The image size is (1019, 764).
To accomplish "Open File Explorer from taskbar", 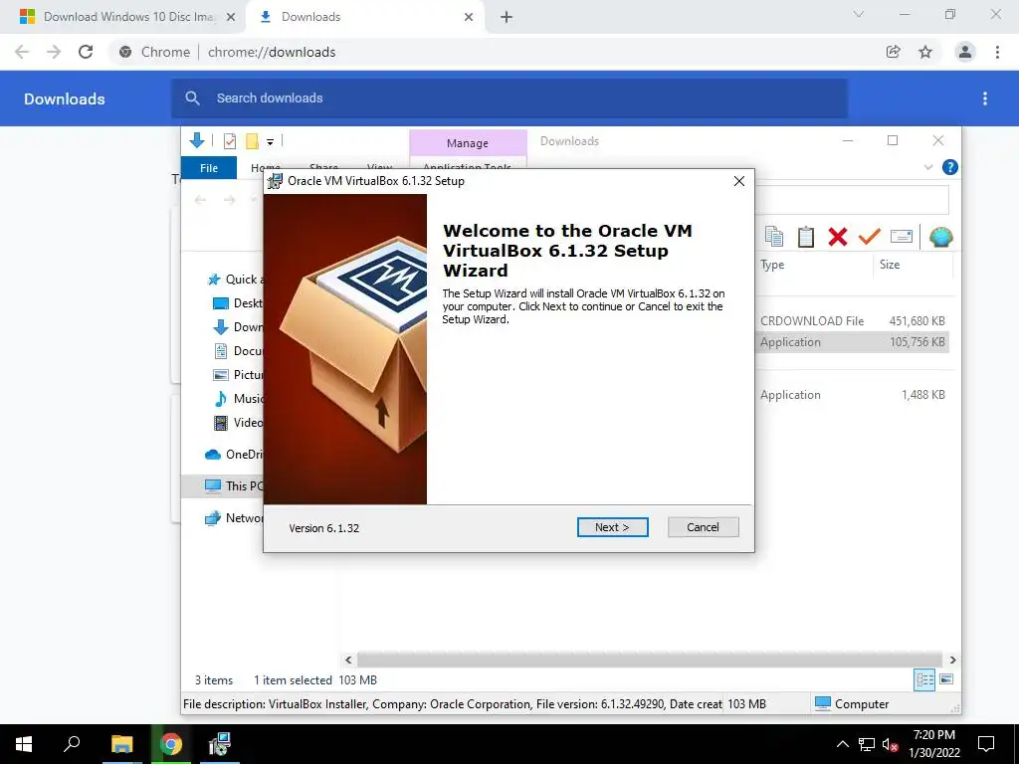I will [121, 744].
